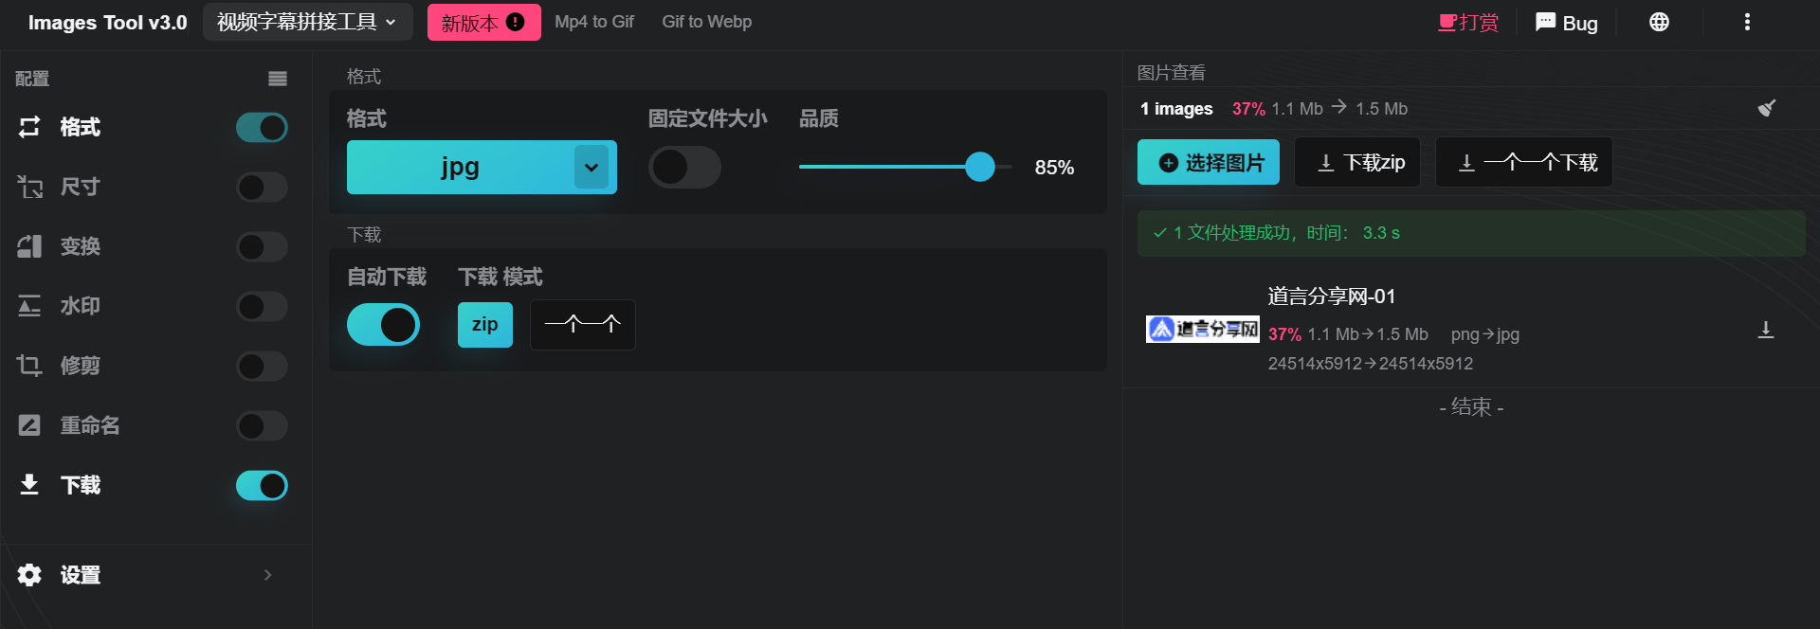The width and height of the screenshot is (1820, 629).
Task: Click the 尺寸 resize icon in sidebar
Action: [x=29, y=187]
